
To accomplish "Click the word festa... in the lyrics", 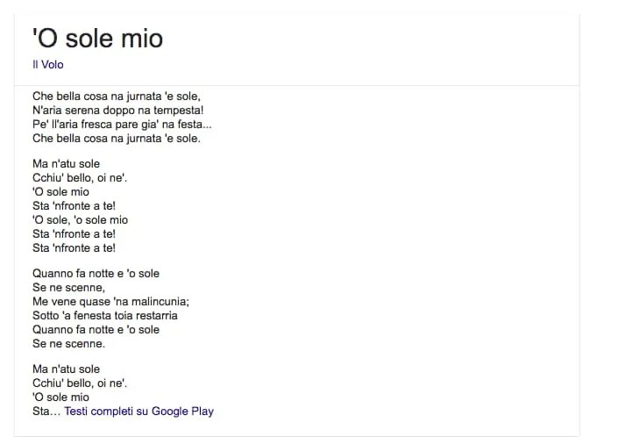I will (195, 125).
